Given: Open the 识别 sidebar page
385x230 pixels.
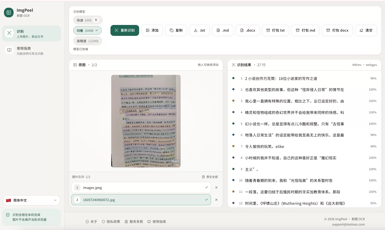Looking at the screenshot, I should pos(32,34).
